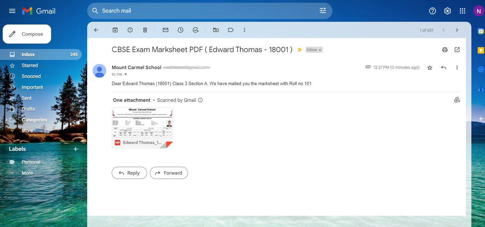
Task: Click the Forward button
Action: pyautogui.click(x=169, y=173)
